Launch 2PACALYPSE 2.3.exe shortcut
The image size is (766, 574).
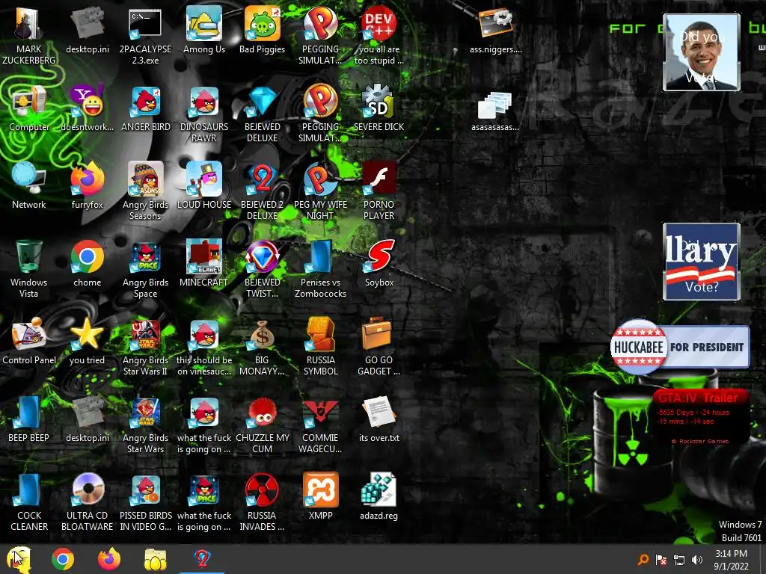(146, 34)
